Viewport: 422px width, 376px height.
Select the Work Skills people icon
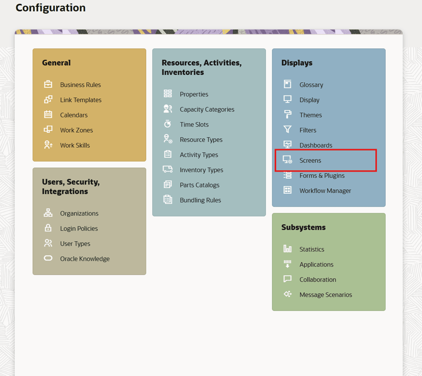click(x=48, y=145)
